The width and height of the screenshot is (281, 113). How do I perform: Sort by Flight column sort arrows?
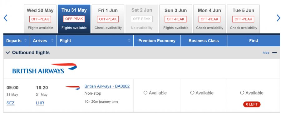click(x=129, y=40)
